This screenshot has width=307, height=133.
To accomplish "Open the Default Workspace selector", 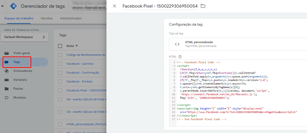I will pyautogui.click(x=24, y=37).
